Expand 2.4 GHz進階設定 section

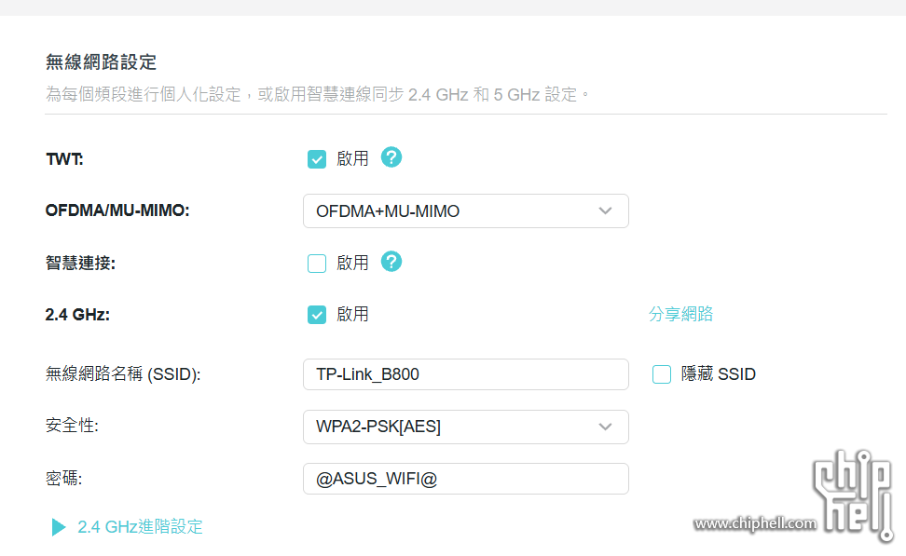click(140, 527)
